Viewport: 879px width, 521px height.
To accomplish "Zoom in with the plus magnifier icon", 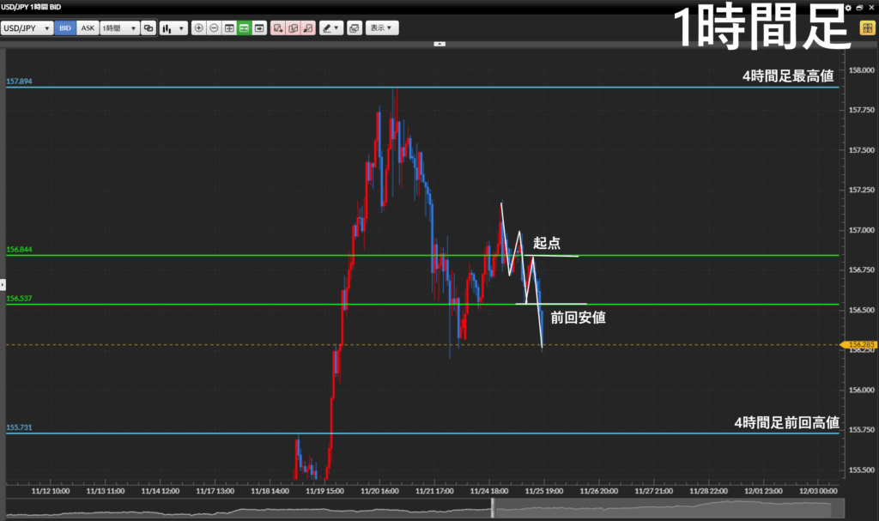I will (199, 27).
